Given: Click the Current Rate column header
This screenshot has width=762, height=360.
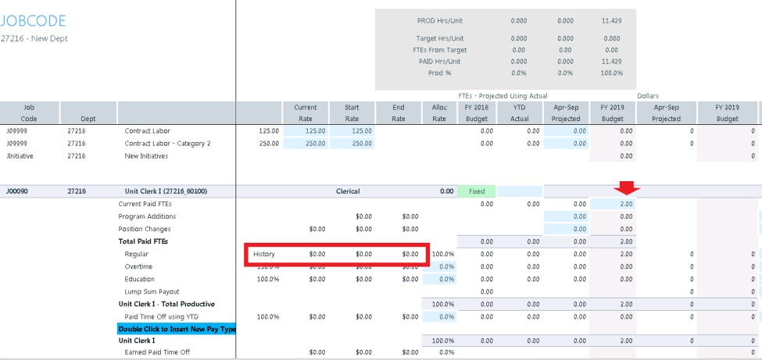Looking at the screenshot, I should coord(306,112).
